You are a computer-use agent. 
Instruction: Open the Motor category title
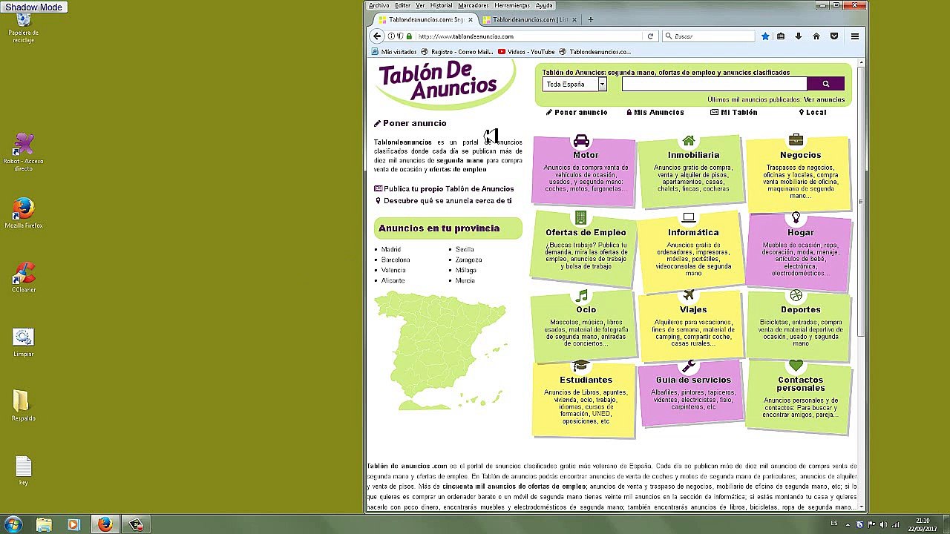tap(586, 155)
